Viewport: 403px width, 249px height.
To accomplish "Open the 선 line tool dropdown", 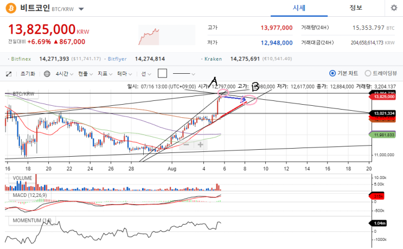I will pos(146,74).
